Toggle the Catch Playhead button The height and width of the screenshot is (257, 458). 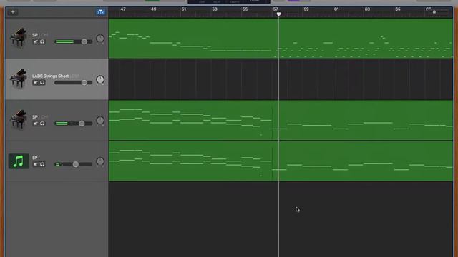pyautogui.click(x=100, y=12)
